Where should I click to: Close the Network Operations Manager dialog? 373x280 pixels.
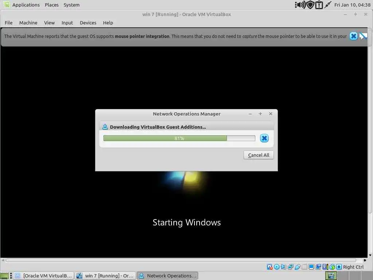[x=271, y=114]
